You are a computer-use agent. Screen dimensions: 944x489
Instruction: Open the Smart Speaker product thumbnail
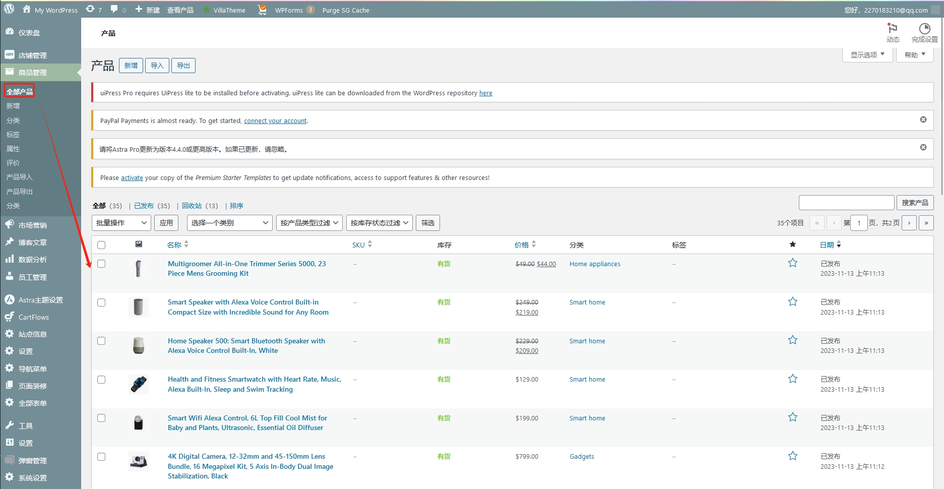139,307
